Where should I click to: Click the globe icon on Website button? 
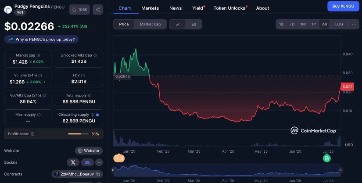click(x=80, y=151)
